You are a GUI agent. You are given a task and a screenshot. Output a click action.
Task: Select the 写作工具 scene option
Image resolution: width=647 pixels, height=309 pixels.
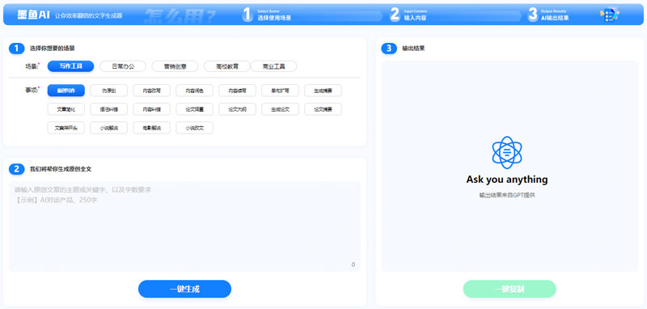70,66
